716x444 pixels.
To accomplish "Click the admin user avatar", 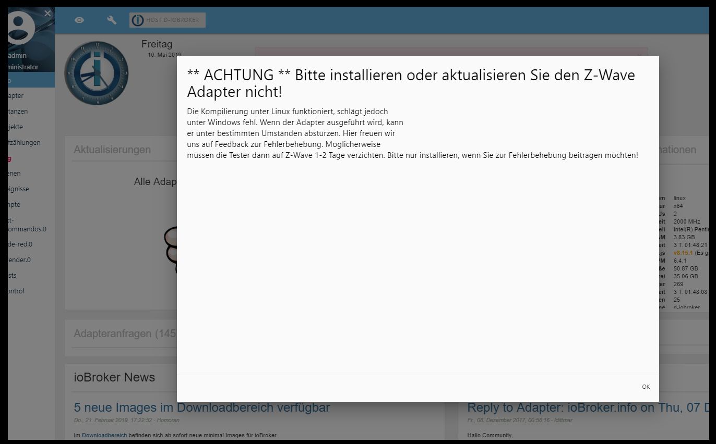I will coord(21,27).
